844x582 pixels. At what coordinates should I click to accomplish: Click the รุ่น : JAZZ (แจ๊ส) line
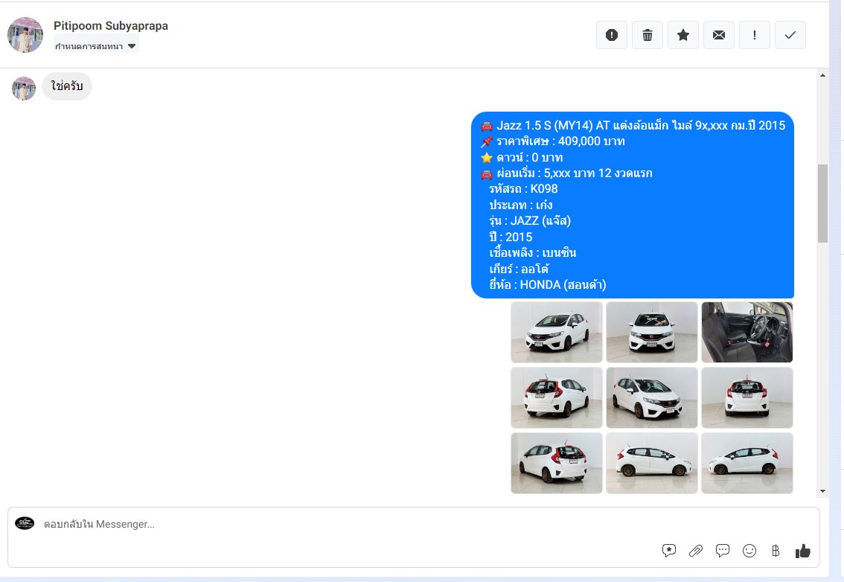click(530, 221)
